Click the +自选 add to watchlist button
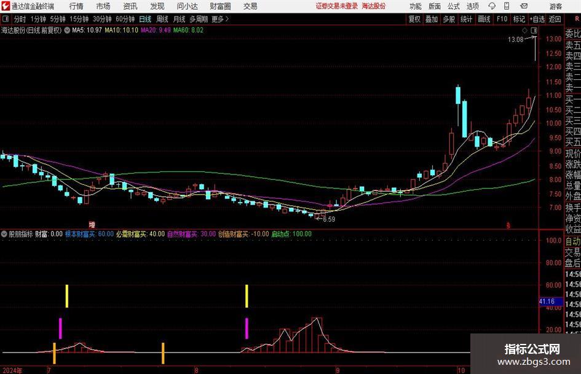 click(537, 19)
